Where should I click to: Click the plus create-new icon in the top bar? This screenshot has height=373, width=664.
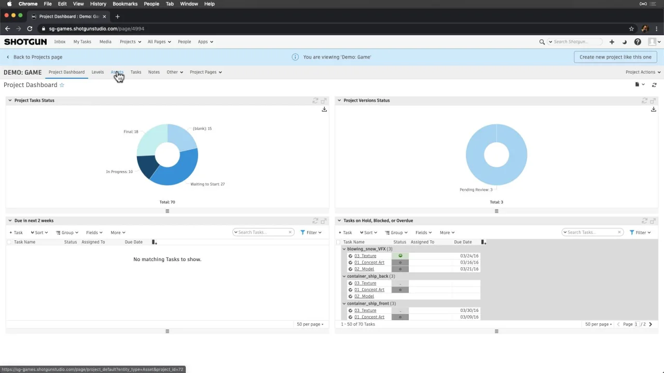[612, 42]
